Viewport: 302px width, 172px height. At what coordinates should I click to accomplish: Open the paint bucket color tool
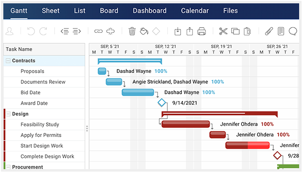click(x=144, y=31)
